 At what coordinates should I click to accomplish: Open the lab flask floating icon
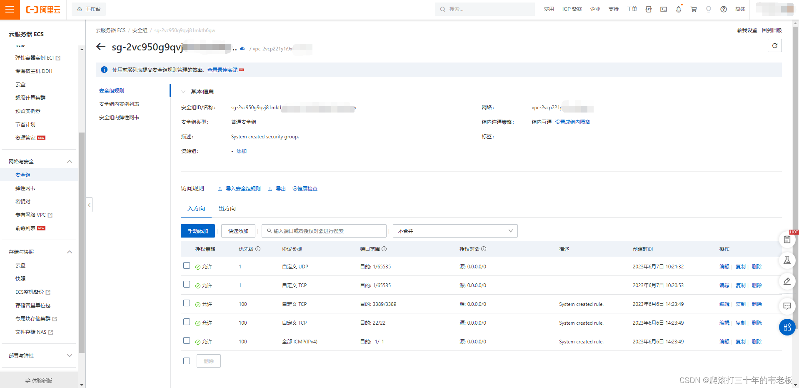click(x=787, y=260)
